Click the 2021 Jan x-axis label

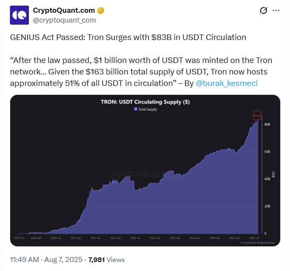pyautogui.click(x=75, y=238)
